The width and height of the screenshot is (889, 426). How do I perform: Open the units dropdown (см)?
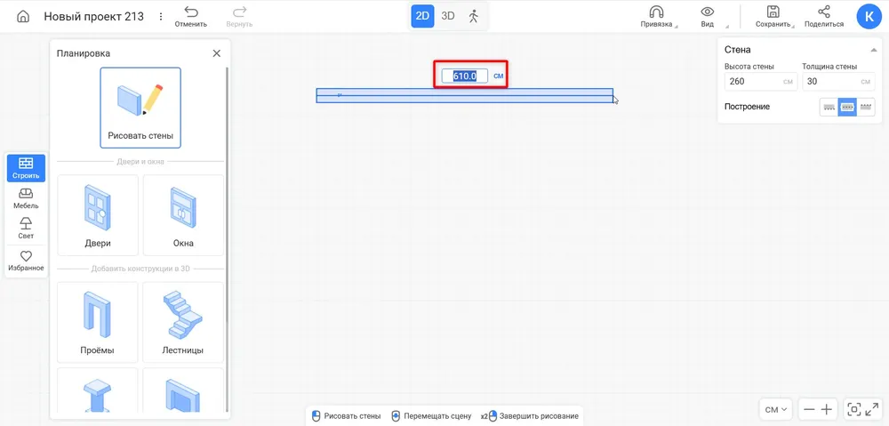[x=777, y=409]
